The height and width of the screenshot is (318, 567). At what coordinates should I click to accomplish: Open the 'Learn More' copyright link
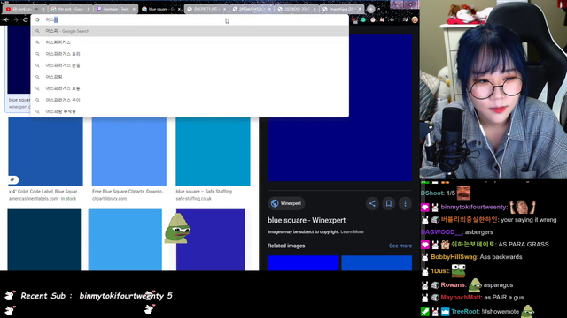[x=353, y=231]
